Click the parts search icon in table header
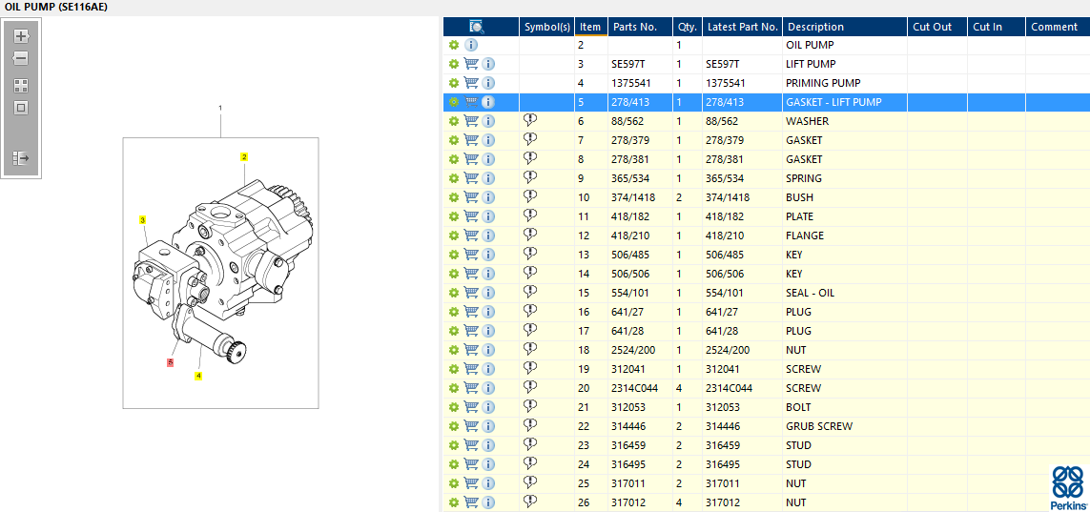1090x512 pixels. pyautogui.click(x=477, y=27)
